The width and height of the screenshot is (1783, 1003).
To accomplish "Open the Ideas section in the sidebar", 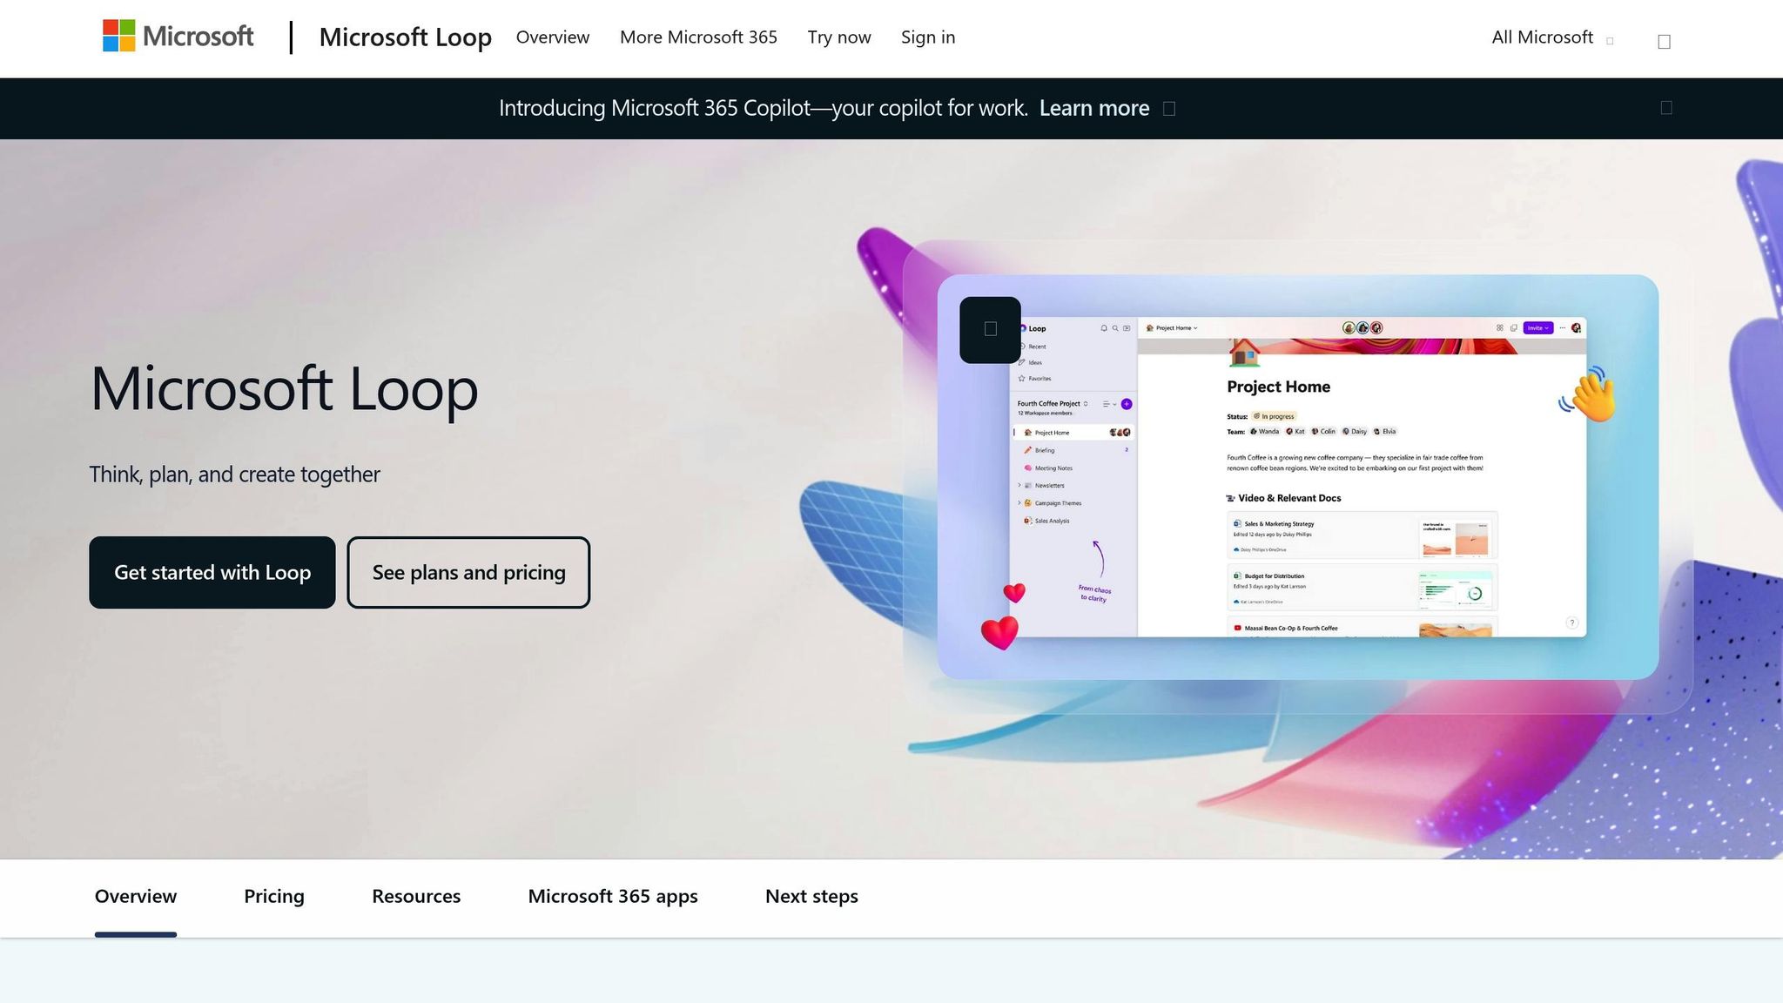I will point(1034,362).
